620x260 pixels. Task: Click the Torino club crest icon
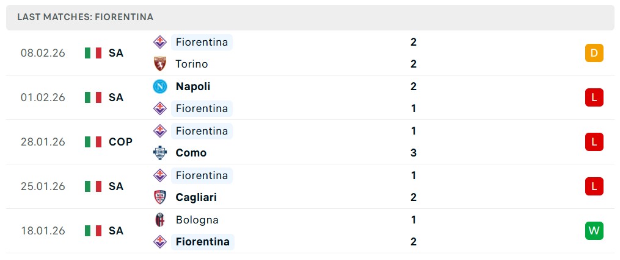(159, 64)
